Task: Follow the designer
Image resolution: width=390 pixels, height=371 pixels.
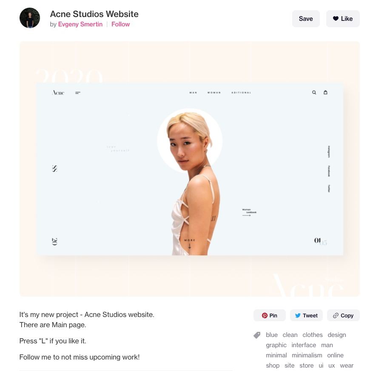Action: [x=120, y=24]
